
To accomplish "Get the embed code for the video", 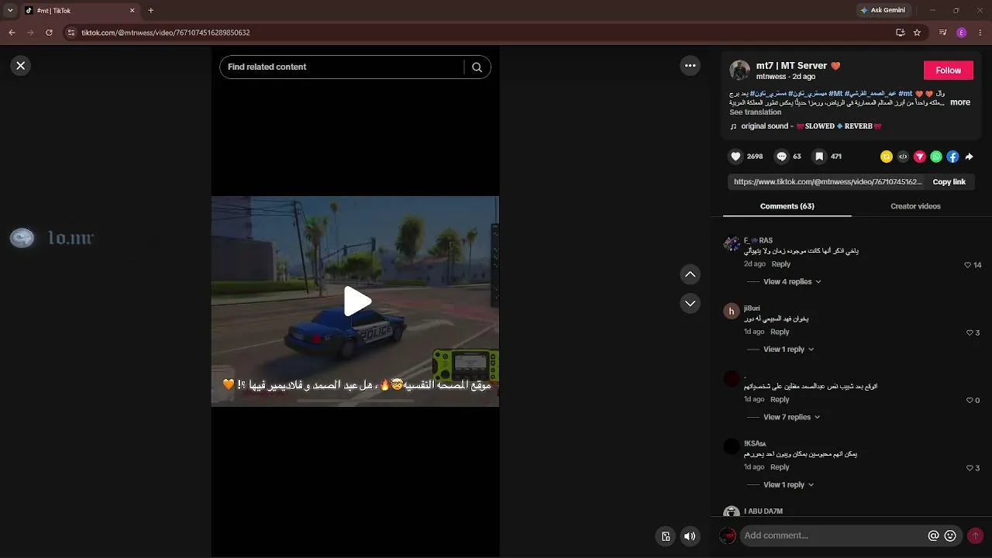I will 903,157.
